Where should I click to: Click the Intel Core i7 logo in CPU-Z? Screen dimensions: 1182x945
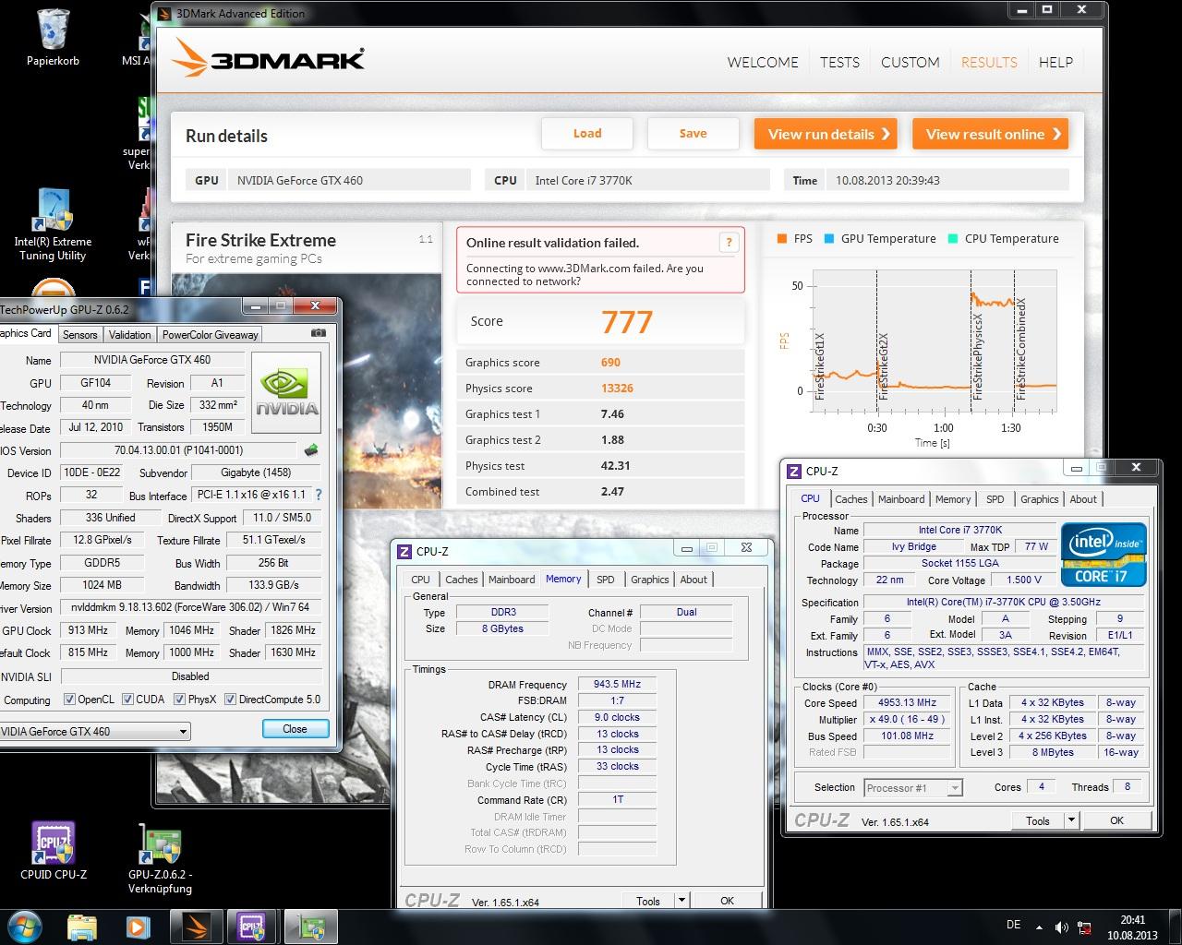point(1104,555)
